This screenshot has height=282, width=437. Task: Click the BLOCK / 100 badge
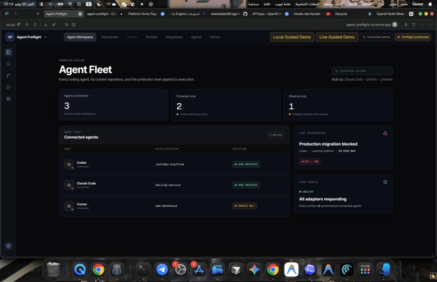[310, 161]
